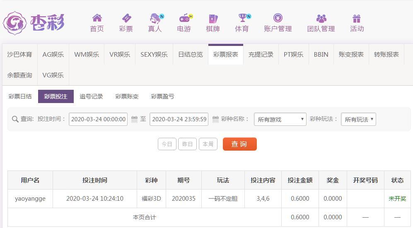Viewport: 413px width, 228px height.
Task: Click the 投注金额 column header
Action: pyautogui.click(x=300, y=180)
